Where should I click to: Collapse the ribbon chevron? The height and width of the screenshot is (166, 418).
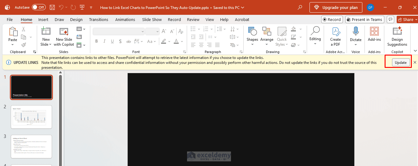(x=415, y=51)
